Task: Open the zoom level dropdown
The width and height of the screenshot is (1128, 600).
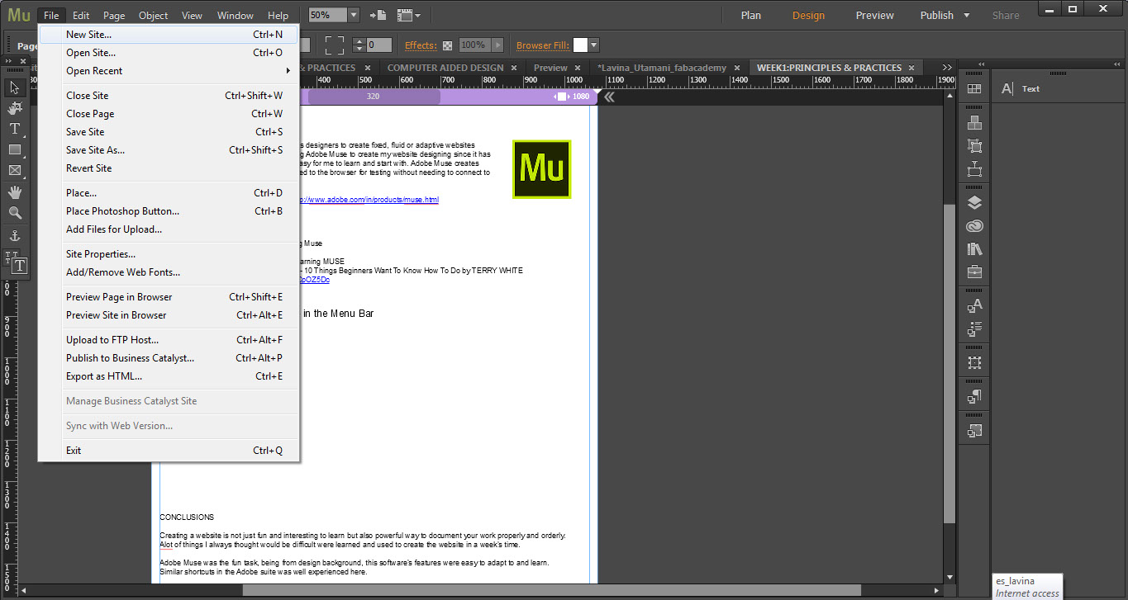Action: coord(354,15)
